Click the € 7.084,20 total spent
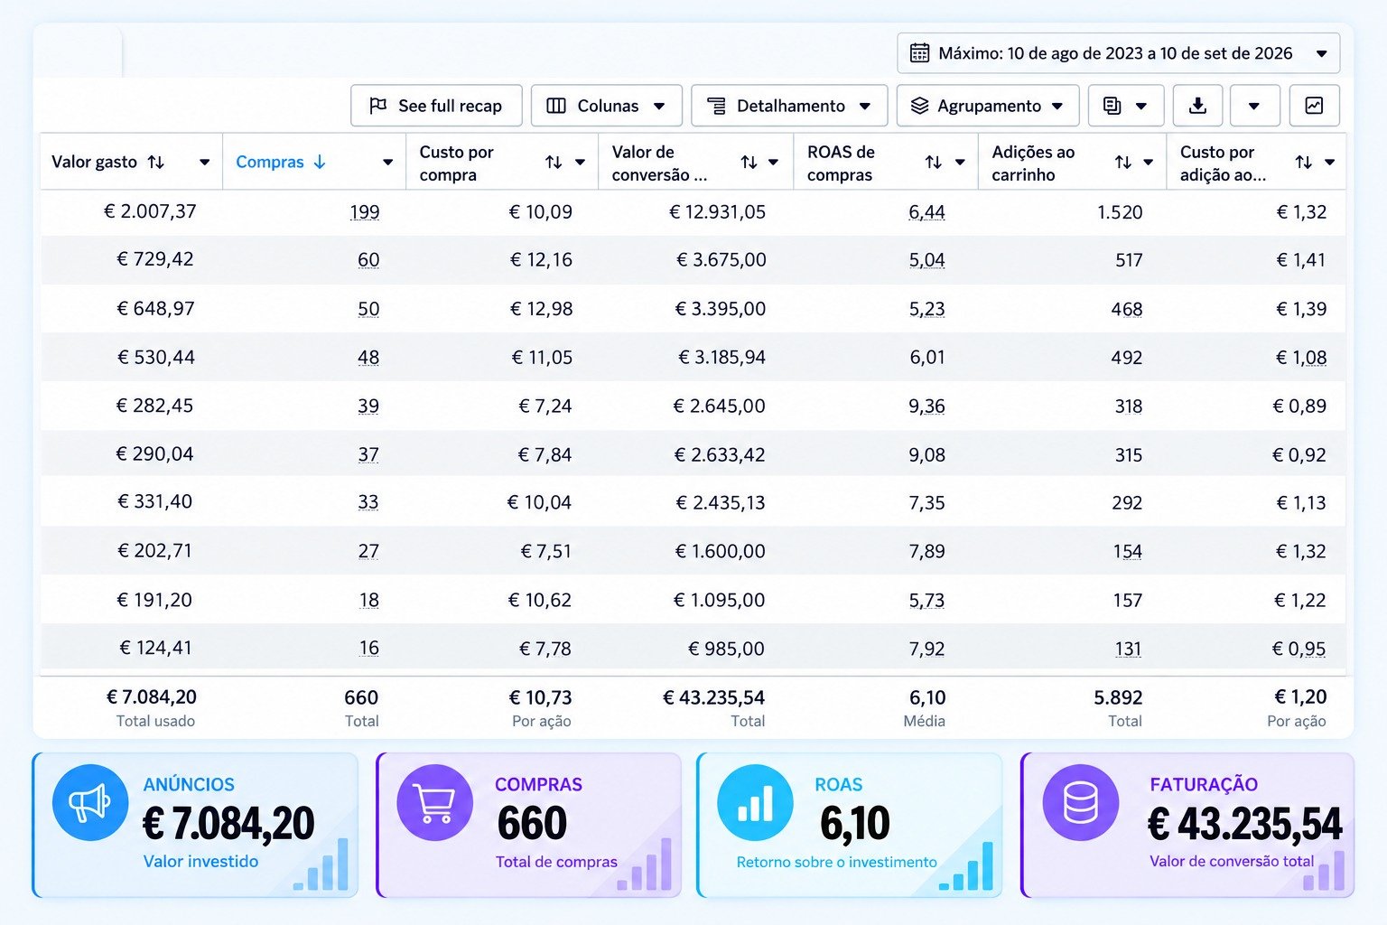This screenshot has width=1387, height=925. coord(152,697)
